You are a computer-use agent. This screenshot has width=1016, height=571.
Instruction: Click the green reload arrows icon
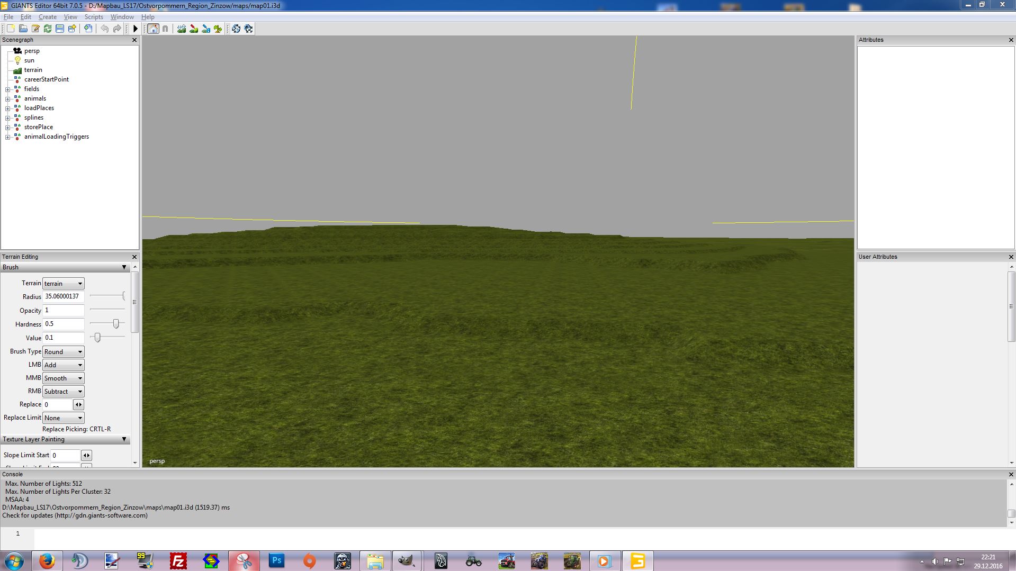coord(48,29)
